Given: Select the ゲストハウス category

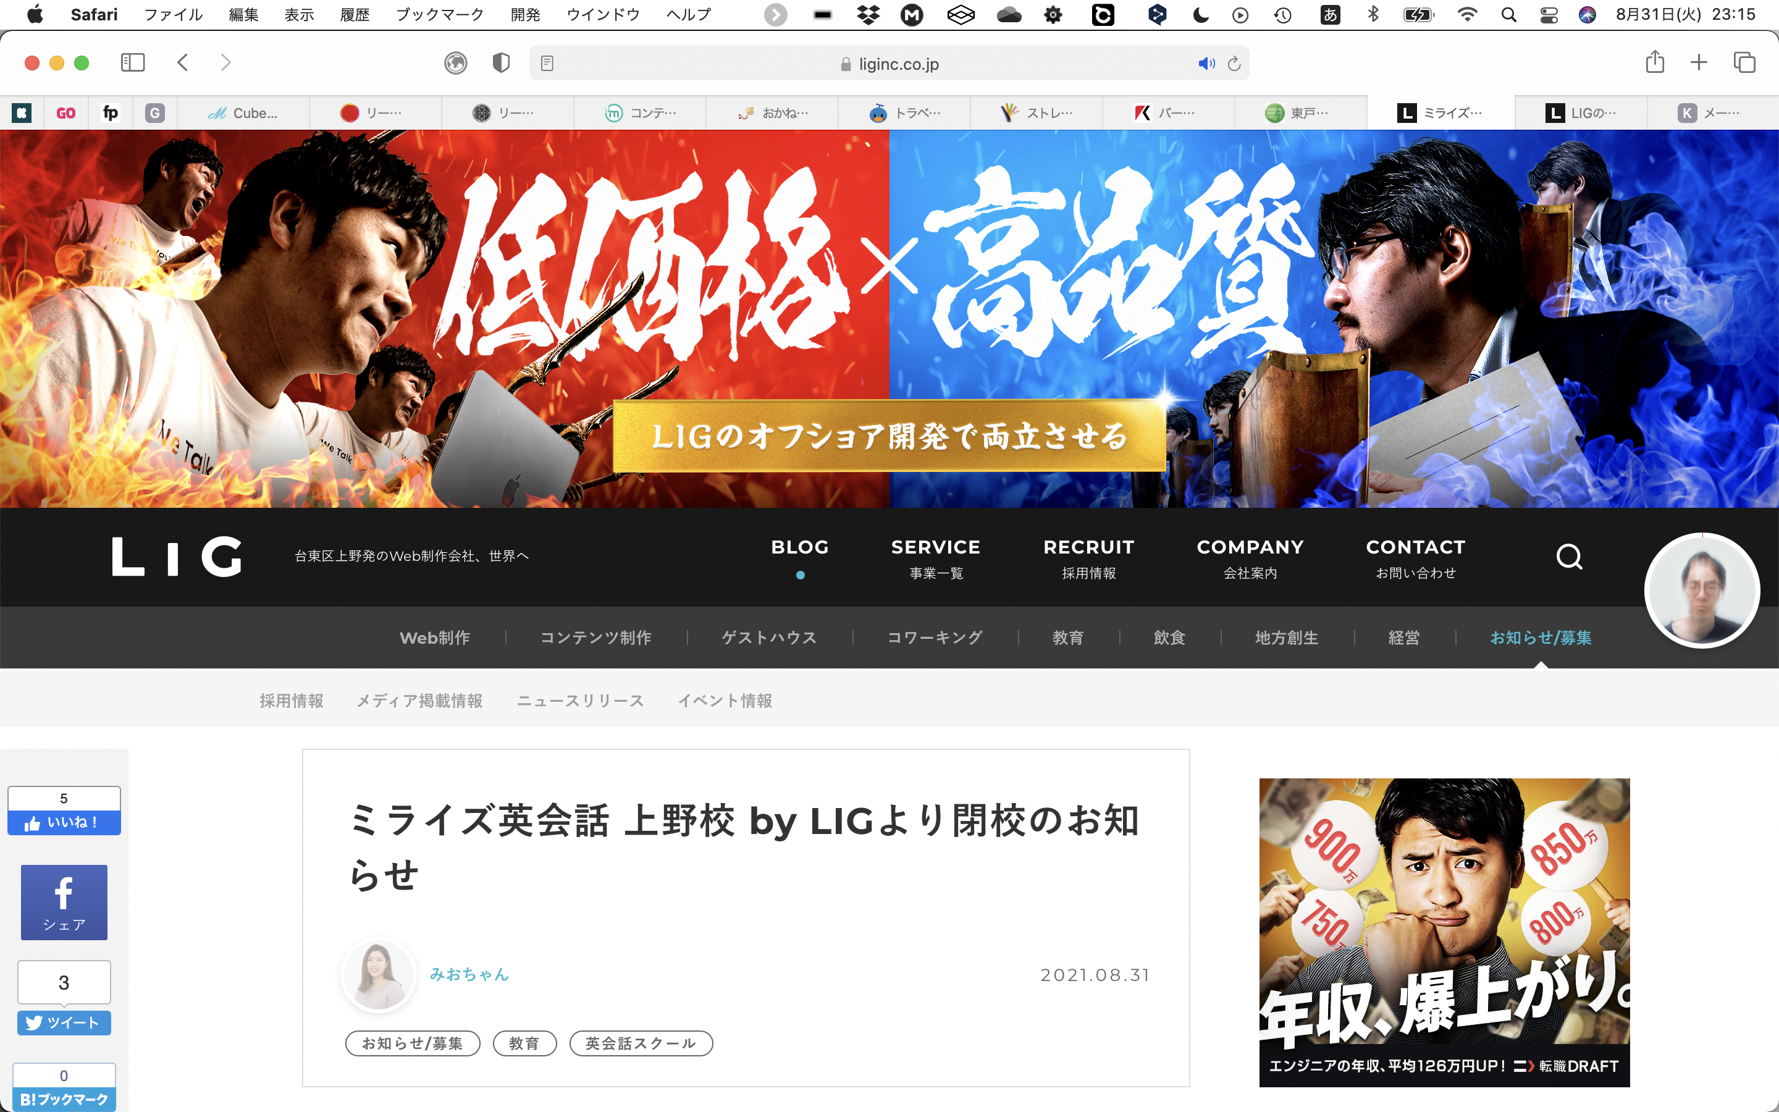Looking at the screenshot, I should tap(770, 638).
